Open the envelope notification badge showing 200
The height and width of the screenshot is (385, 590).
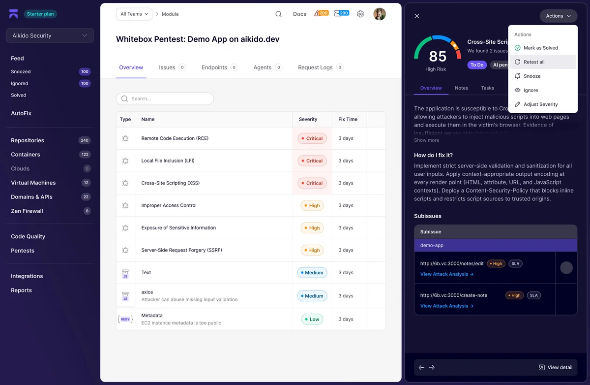pos(341,13)
